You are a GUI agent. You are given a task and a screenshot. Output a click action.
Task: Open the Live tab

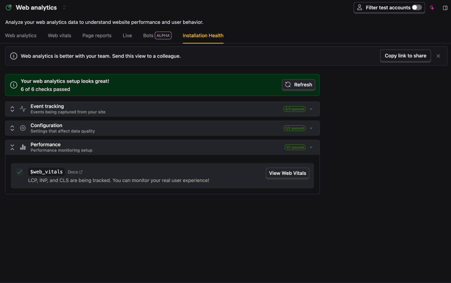click(127, 36)
